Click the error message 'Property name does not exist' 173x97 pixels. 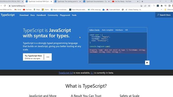118,51
